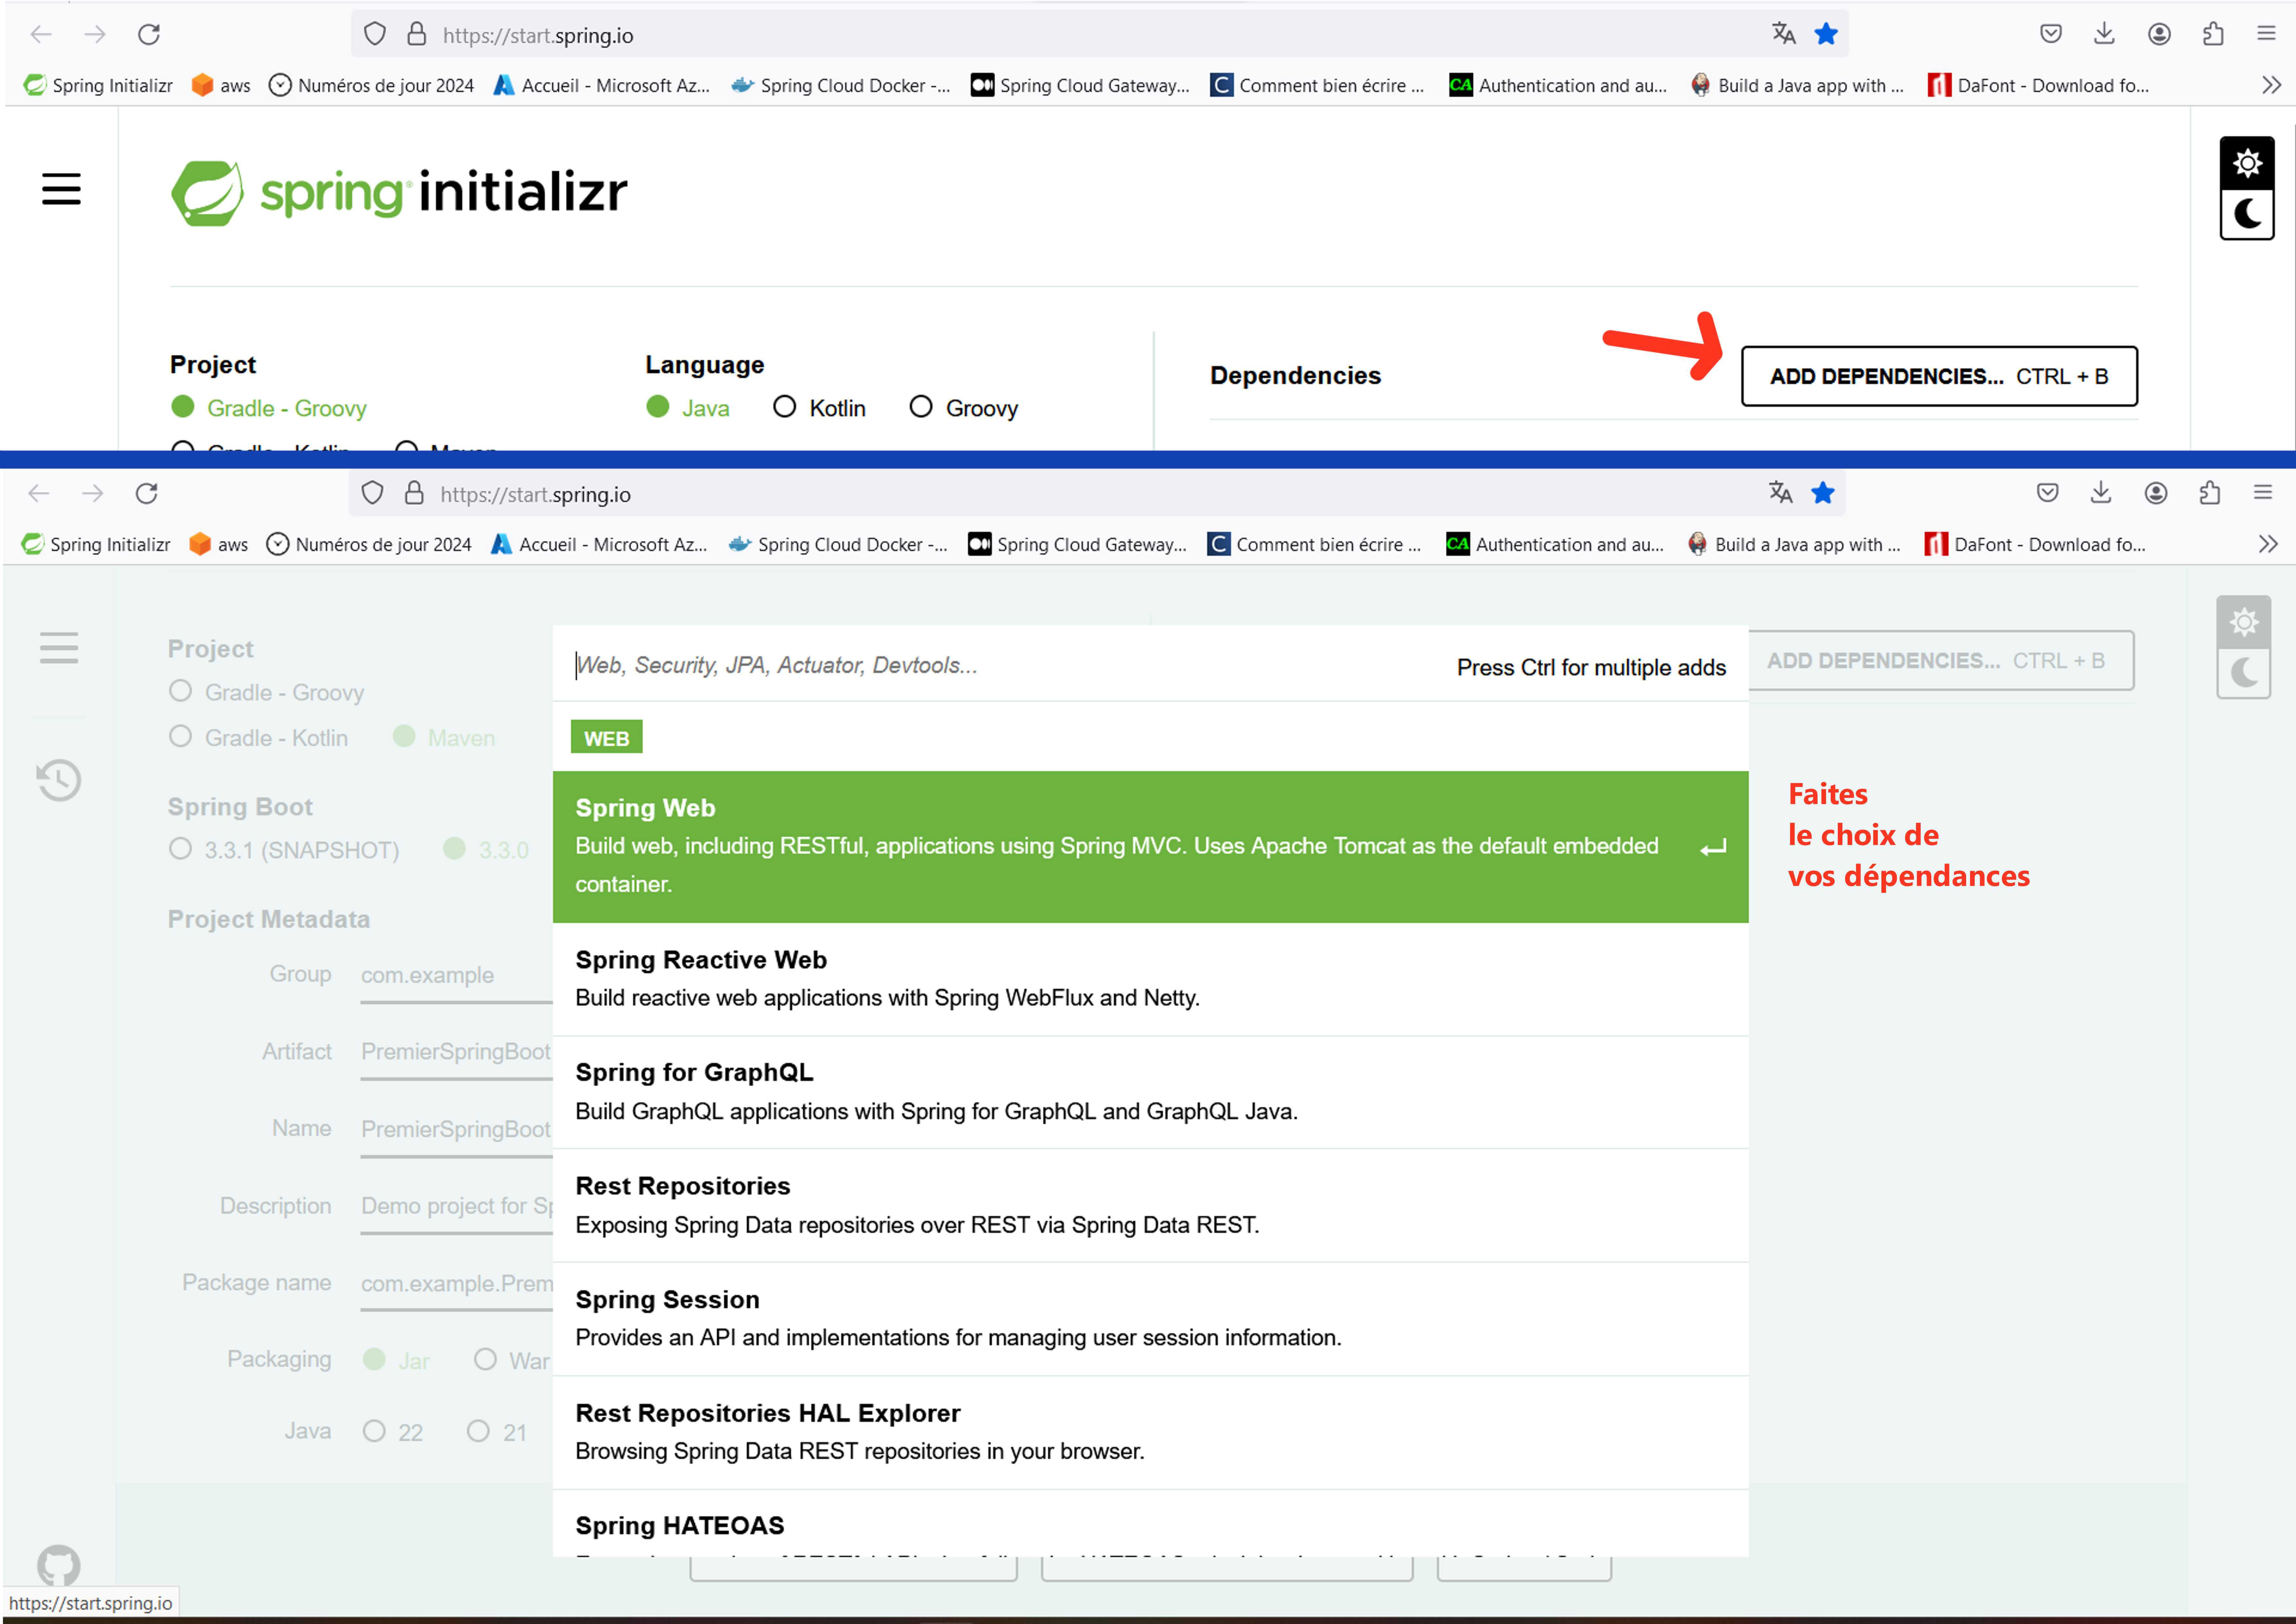Click the address bar URL in top window
The height and width of the screenshot is (1624, 2296).
click(538, 36)
